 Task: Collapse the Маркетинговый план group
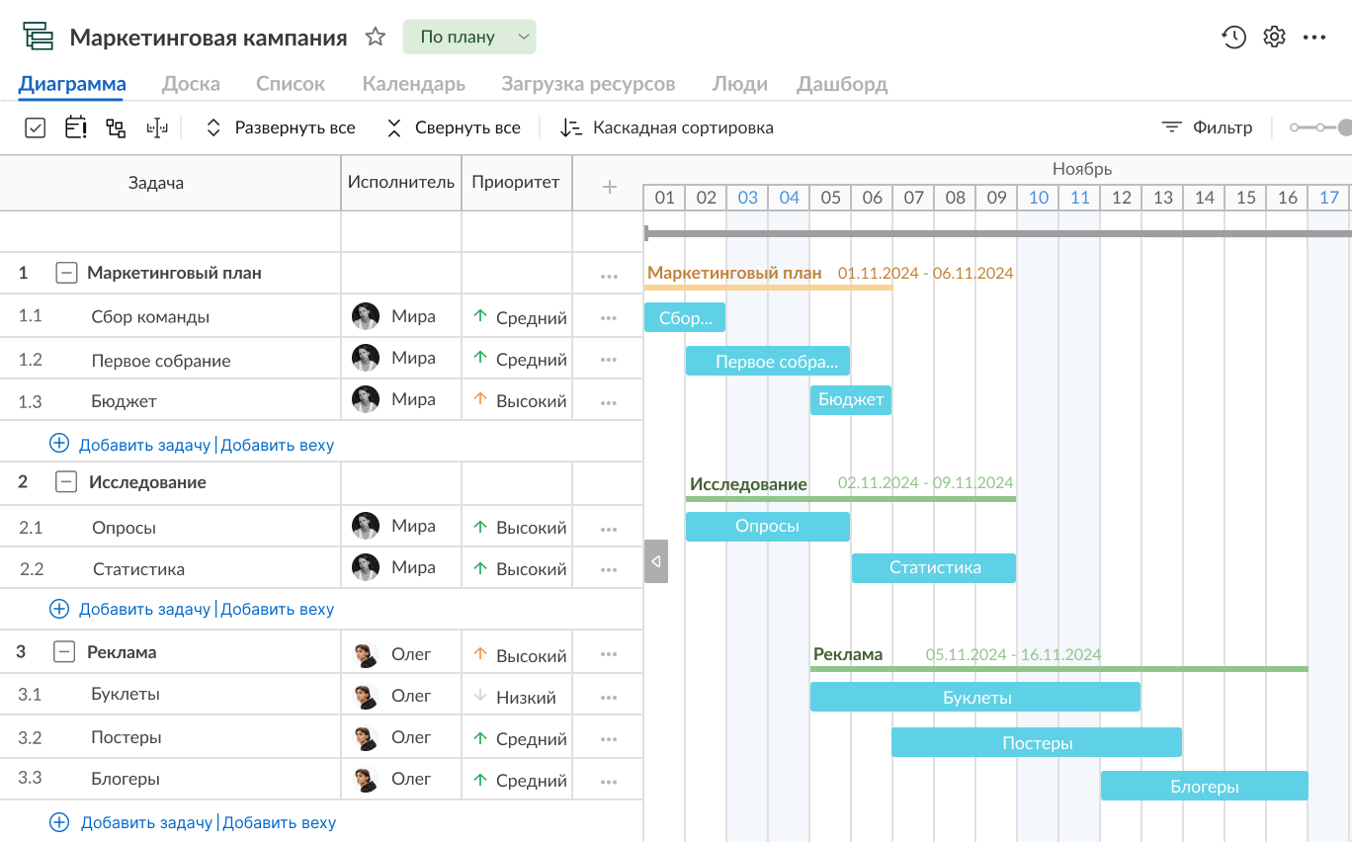click(66, 273)
